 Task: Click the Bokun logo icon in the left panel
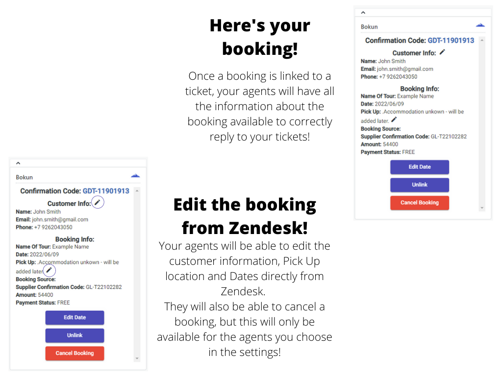(x=135, y=175)
